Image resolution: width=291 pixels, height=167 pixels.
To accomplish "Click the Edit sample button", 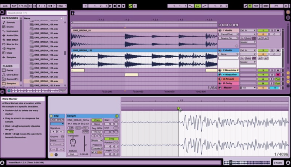I will coord(70,128).
